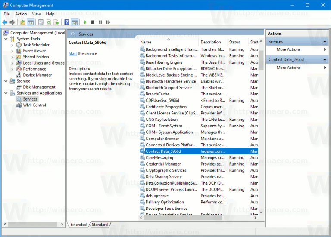The width and height of the screenshot is (331, 237).
Task: Click the Export List toolbar icon
Action: (56, 22)
